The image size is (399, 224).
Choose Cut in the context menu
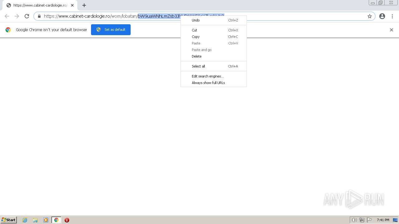[214, 30]
